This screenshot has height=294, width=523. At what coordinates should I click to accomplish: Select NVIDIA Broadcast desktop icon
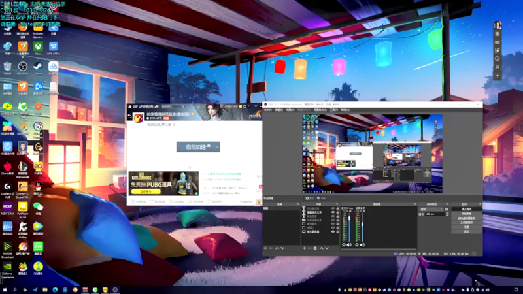(7, 250)
